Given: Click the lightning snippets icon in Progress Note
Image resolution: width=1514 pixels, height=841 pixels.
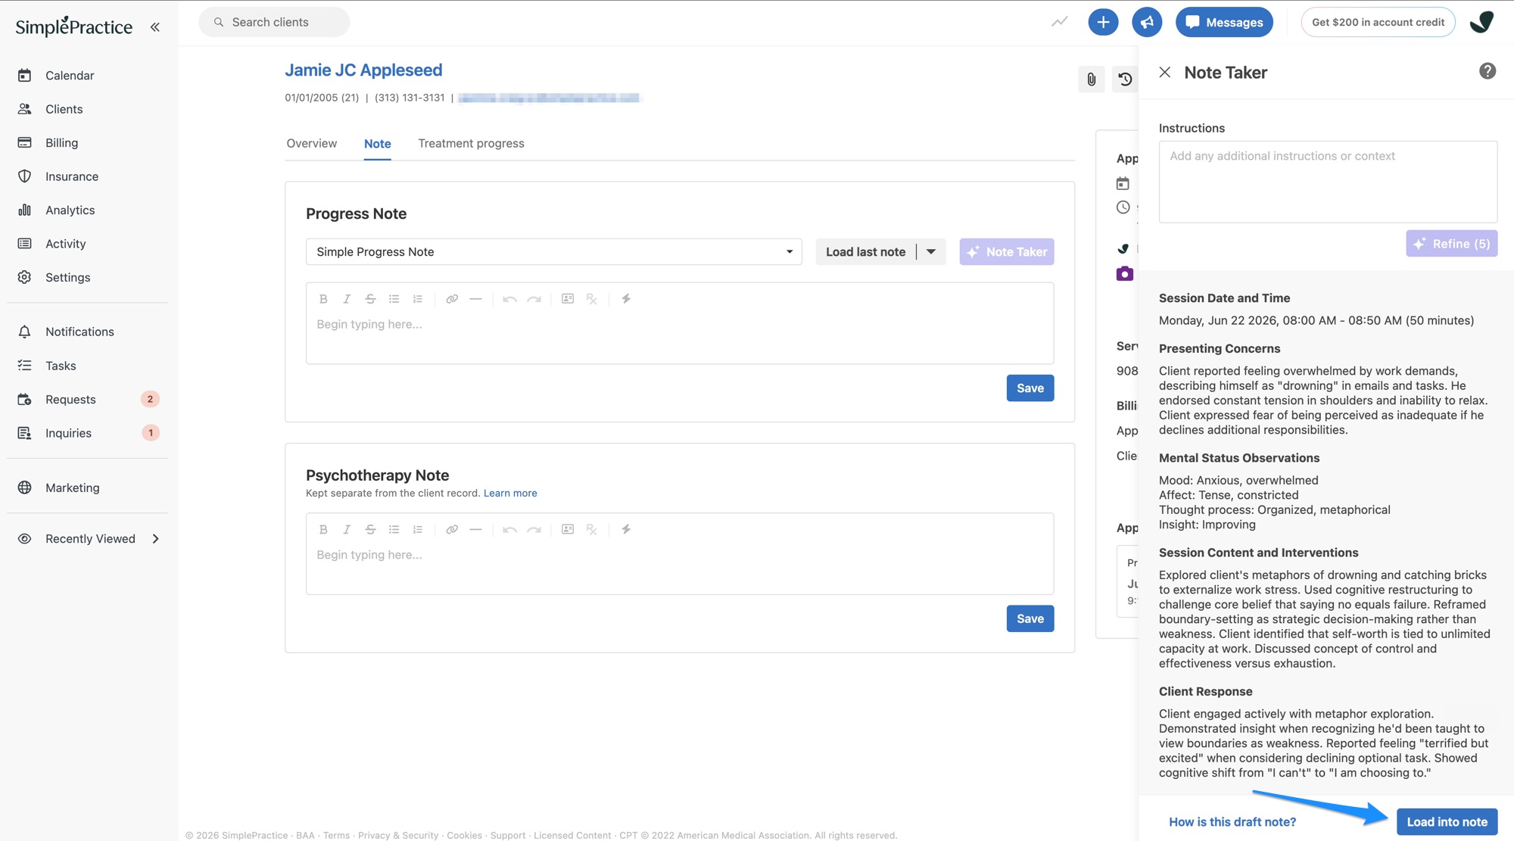Looking at the screenshot, I should pos(626,299).
